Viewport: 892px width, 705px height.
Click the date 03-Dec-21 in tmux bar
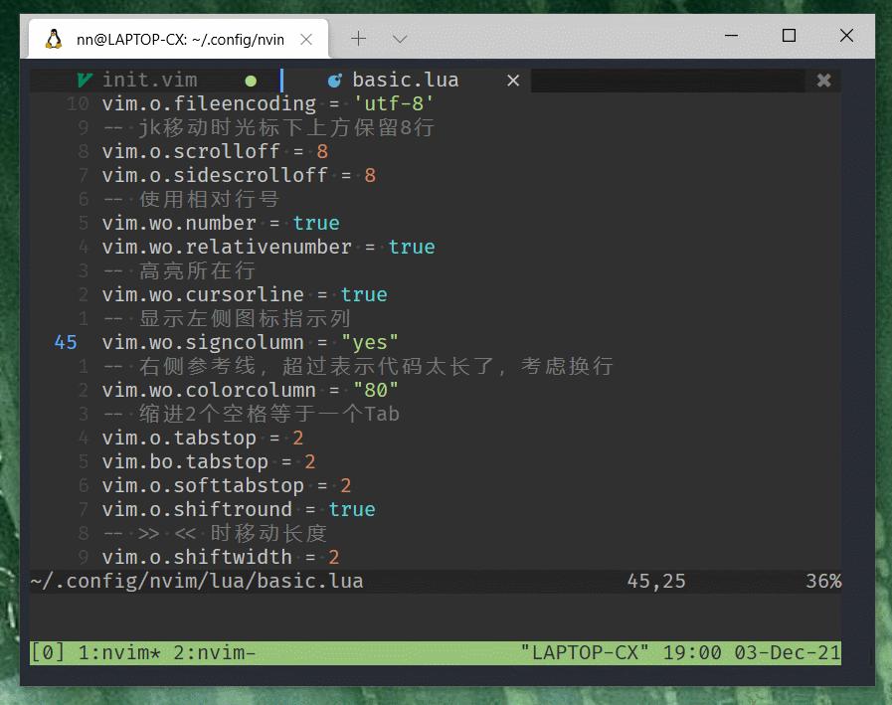790,652
